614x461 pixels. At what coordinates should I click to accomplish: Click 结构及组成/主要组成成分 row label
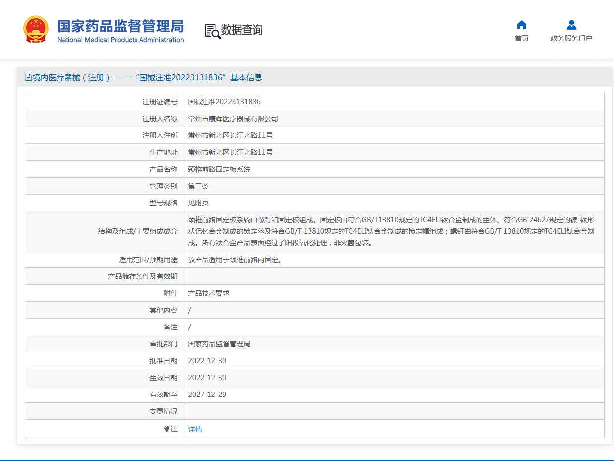click(137, 231)
